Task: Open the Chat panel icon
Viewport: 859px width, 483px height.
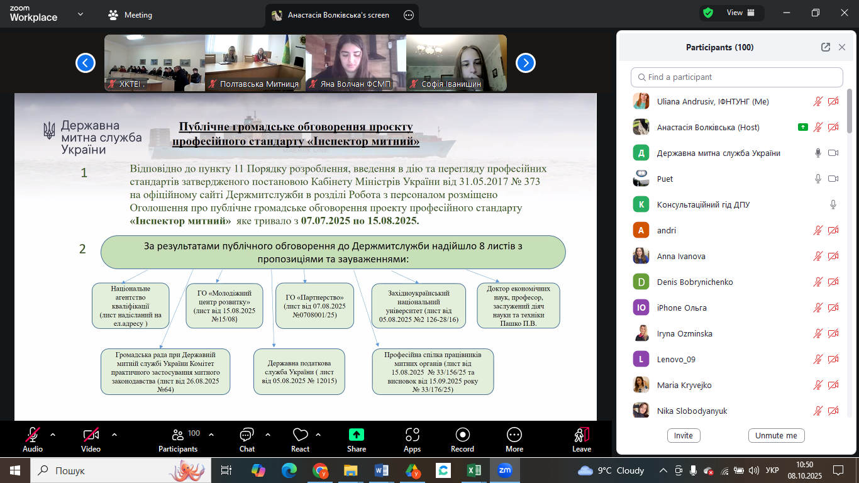Action: [247, 435]
